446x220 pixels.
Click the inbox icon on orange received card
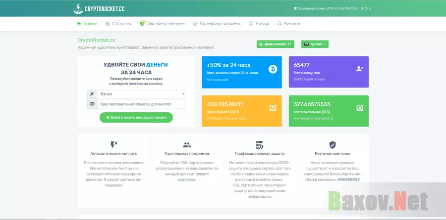(273, 108)
